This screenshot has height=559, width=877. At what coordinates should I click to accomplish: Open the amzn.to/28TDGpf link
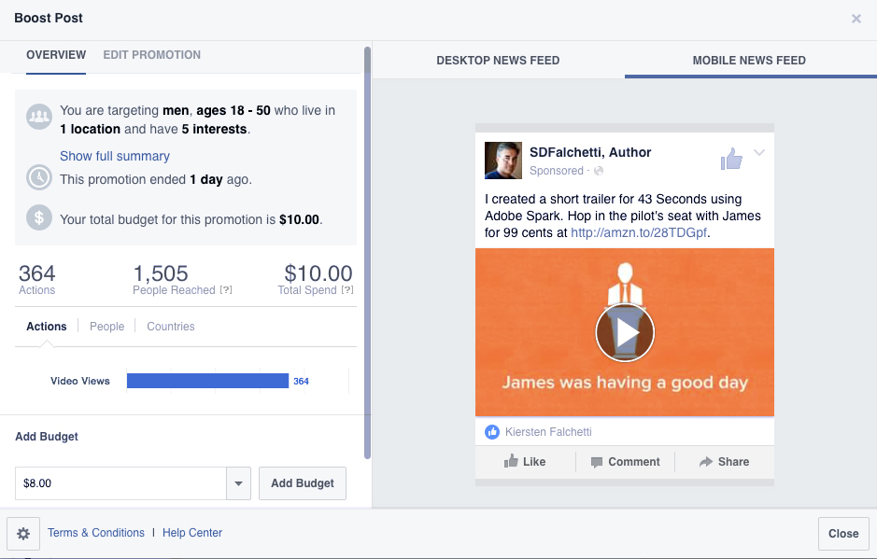[638, 232]
